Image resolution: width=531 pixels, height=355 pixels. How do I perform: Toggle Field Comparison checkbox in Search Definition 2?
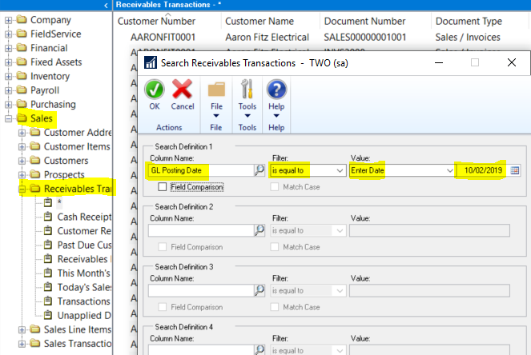coord(163,247)
